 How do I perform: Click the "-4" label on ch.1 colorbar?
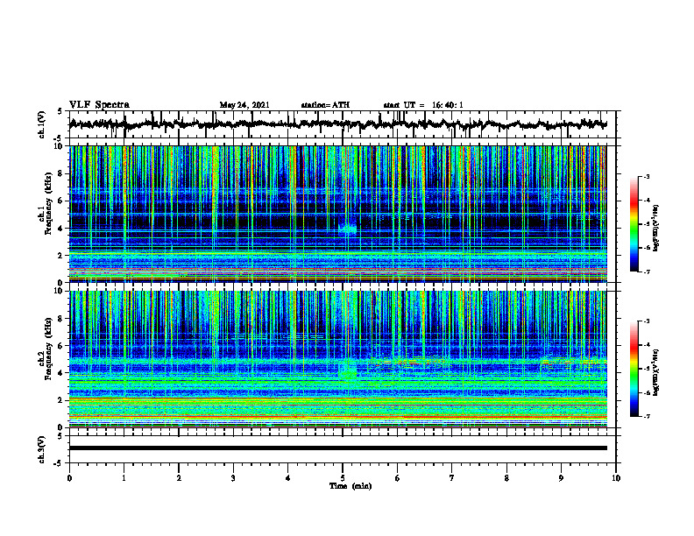coord(647,201)
